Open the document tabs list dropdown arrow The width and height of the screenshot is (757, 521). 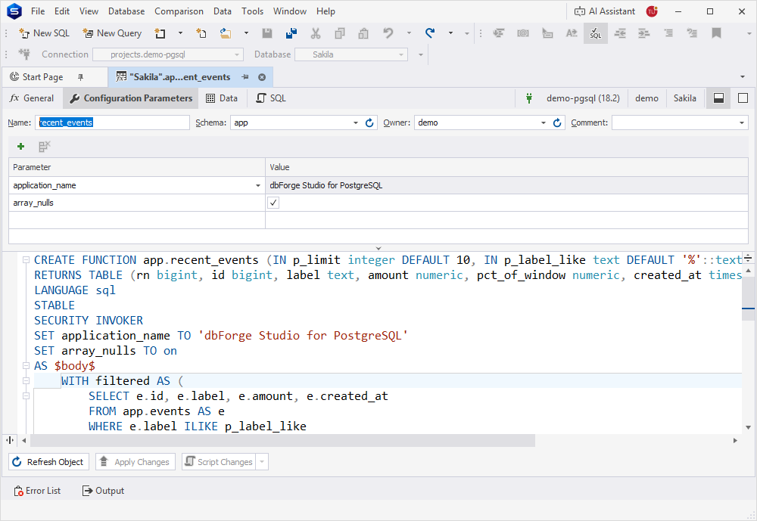pyautogui.click(x=743, y=77)
